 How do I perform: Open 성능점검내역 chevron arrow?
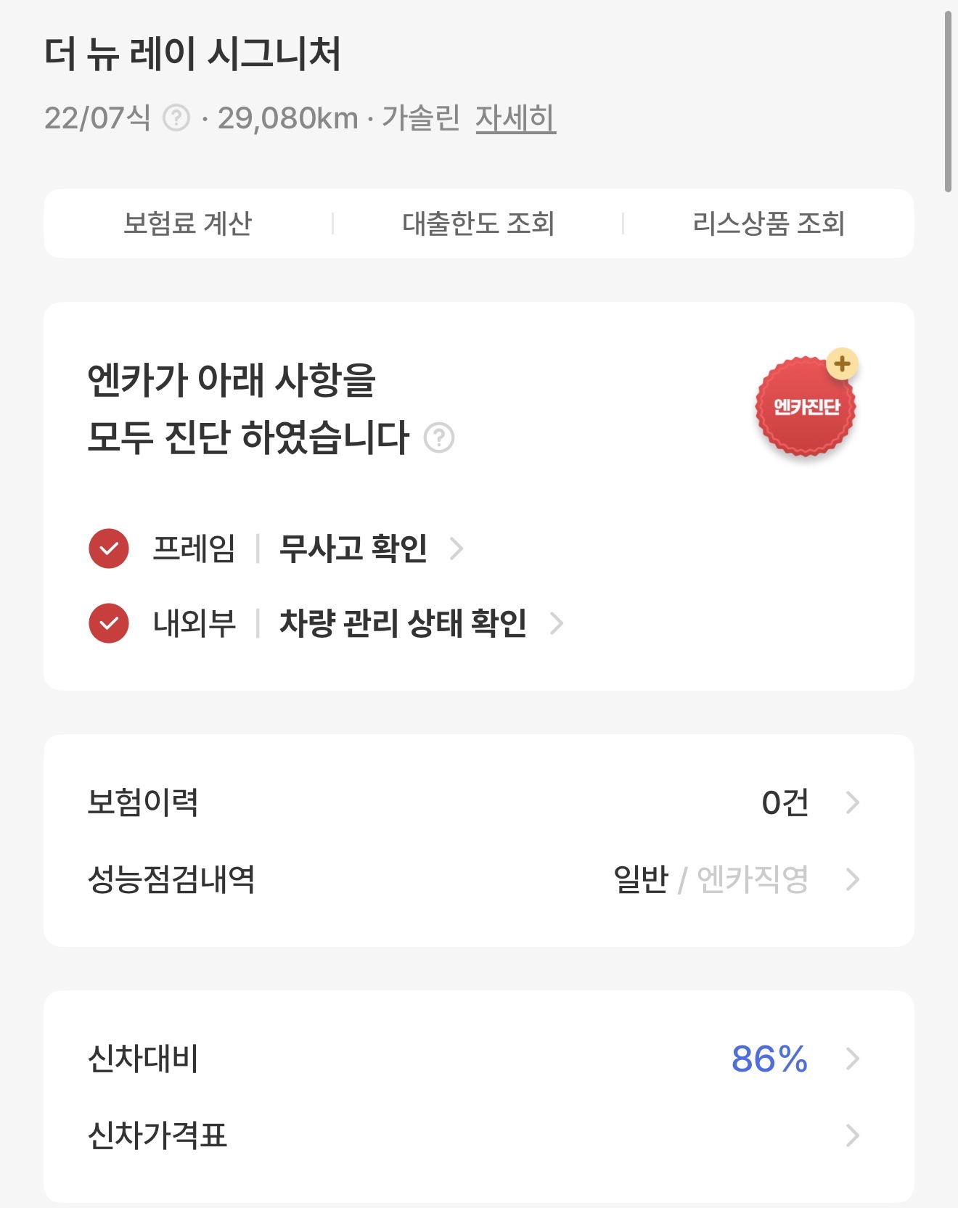pos(853,879)
